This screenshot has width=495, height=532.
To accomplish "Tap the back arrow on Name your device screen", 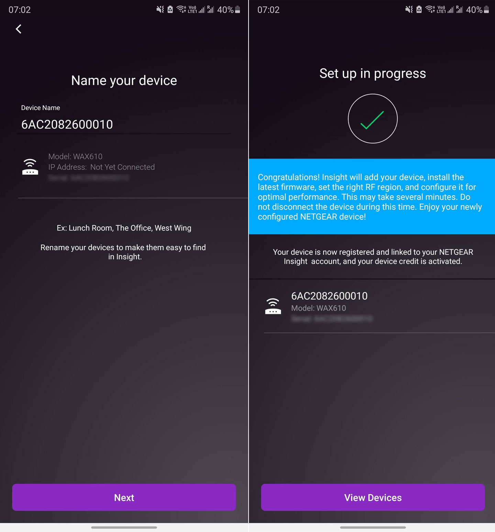I will [x=19, y=29].
